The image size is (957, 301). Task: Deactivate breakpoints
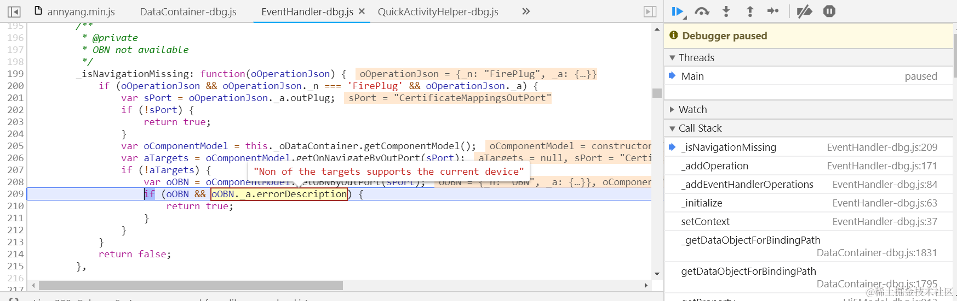(804, 11)
